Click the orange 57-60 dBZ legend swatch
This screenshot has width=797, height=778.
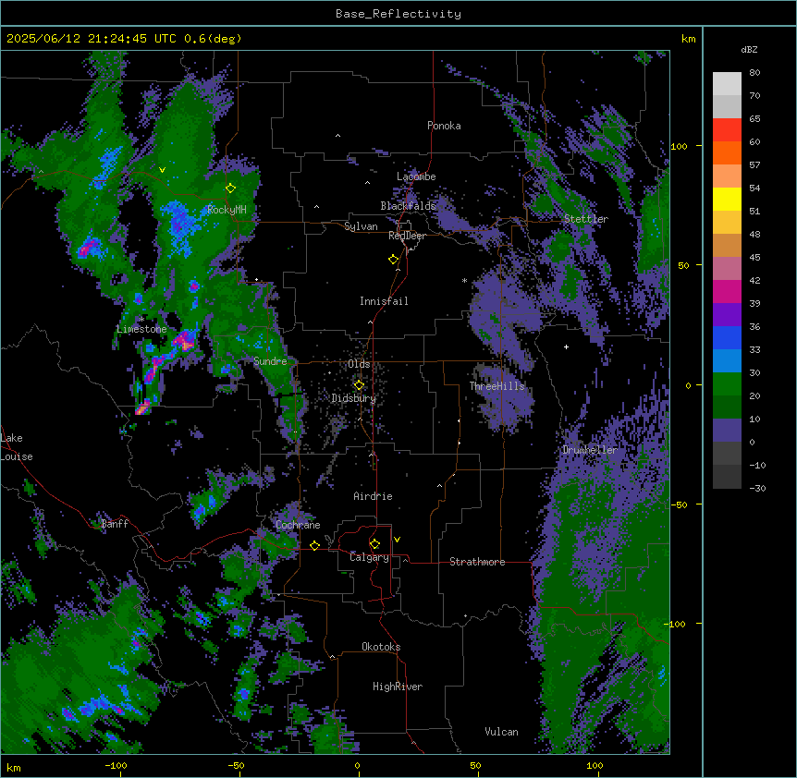tap(727, 152)
